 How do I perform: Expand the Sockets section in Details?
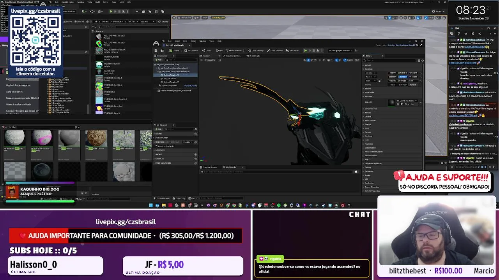tap(364, 89)
